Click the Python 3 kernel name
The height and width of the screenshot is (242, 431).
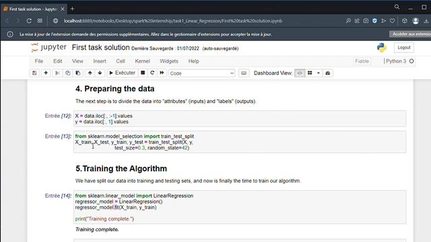click(x=396, y=61)
